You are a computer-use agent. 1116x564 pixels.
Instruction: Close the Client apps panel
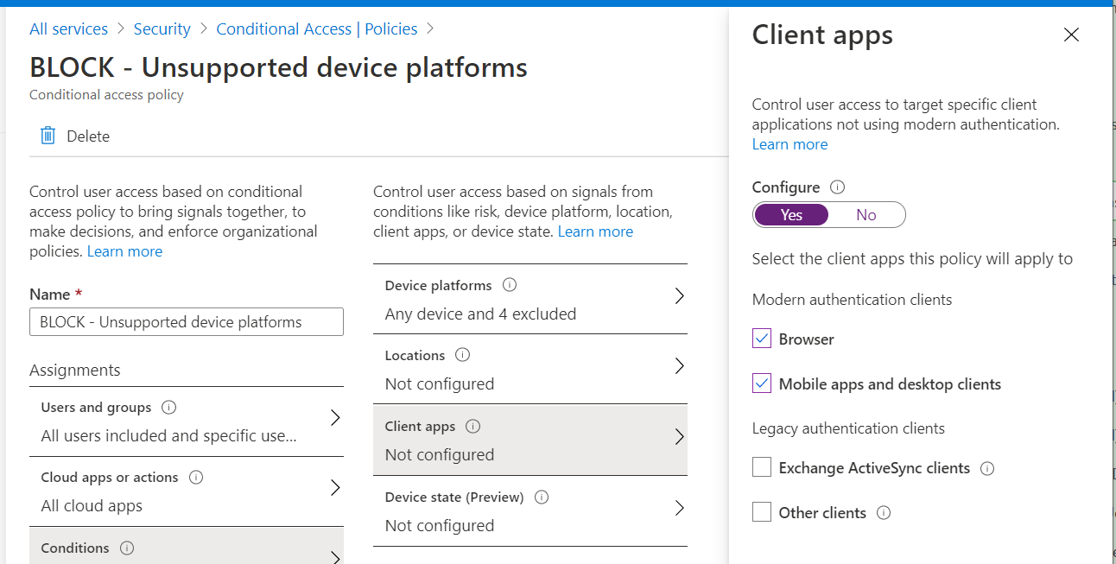[1071, 35]
